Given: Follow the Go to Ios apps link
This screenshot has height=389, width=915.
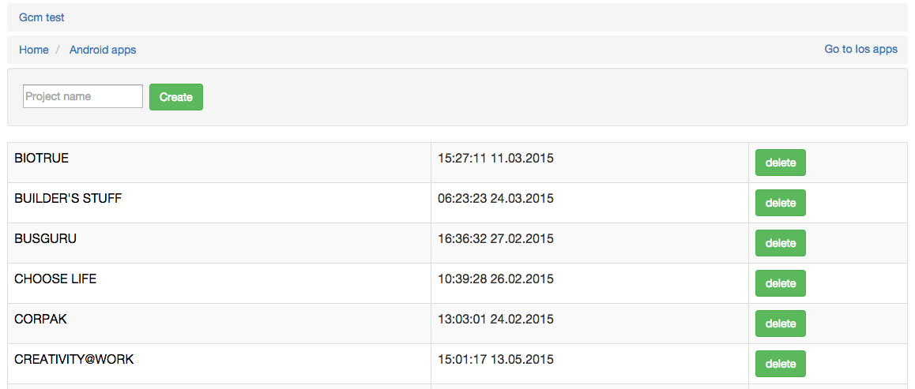Looking at the screenshot, I should coord(860,49).
